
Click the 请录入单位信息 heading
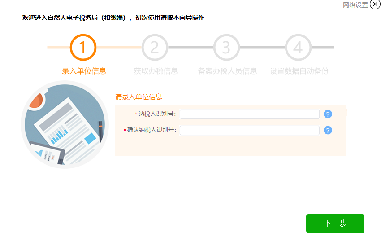pyautogui.click(x=139, y=97)
